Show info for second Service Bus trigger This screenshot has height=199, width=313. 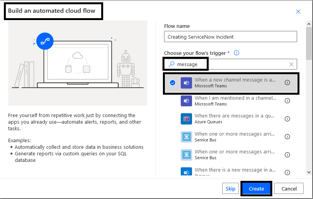(x=287, y=155)
